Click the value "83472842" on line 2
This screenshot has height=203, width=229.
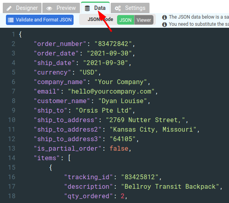coord(113,44)
